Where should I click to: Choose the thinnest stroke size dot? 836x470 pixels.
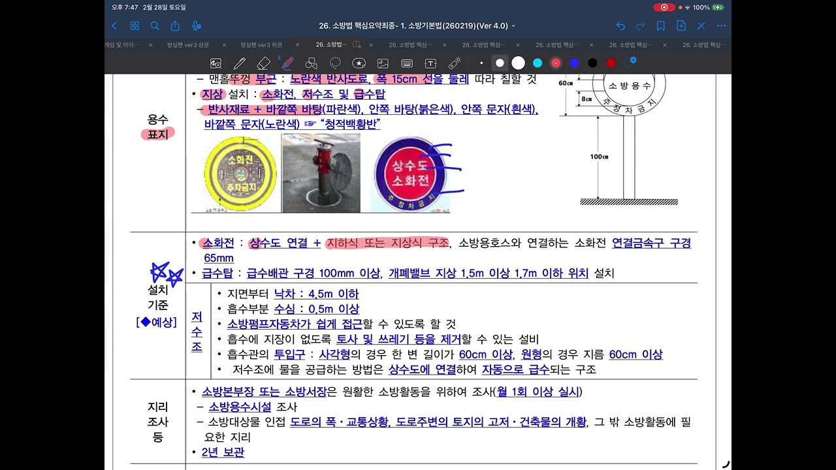click(481, 63)
